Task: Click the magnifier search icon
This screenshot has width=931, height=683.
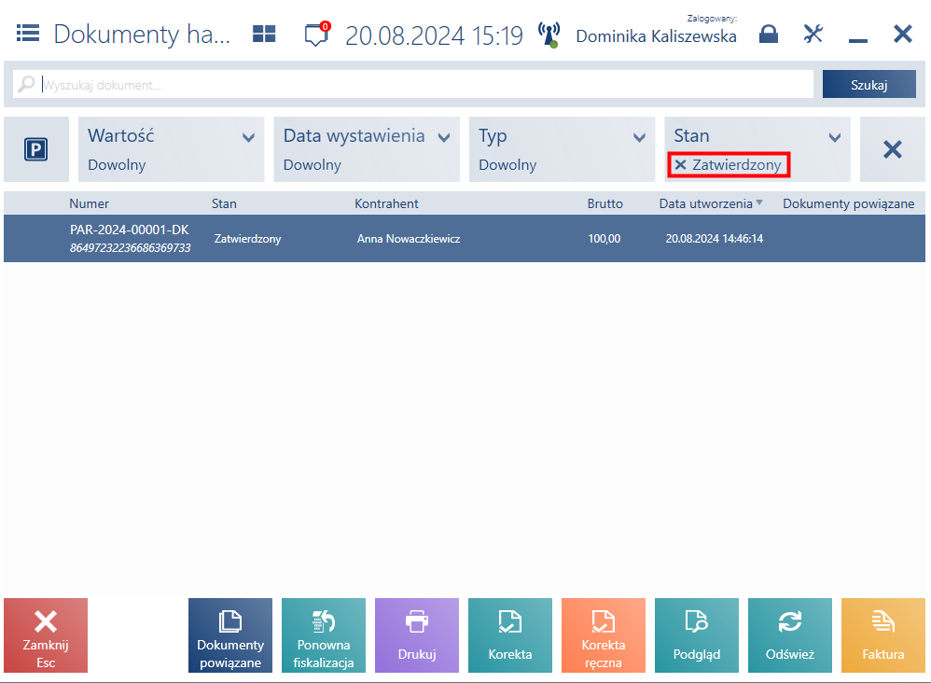Action: [26, 84]
